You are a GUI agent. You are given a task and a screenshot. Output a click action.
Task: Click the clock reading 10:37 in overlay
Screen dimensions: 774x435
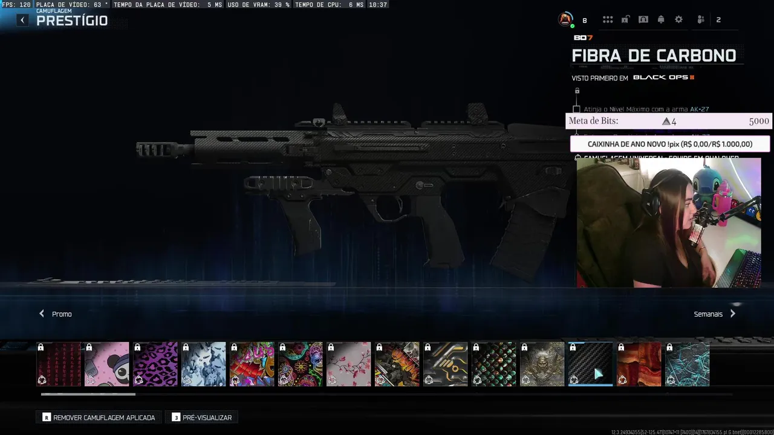[378, 4]
